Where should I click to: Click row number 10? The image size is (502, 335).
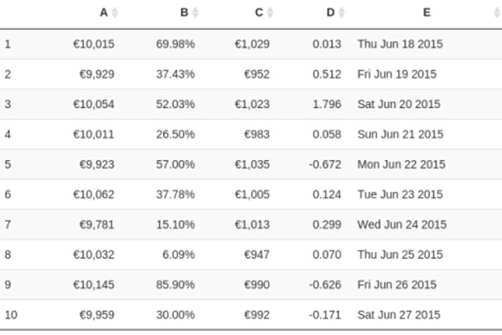(x=11, y=315)
